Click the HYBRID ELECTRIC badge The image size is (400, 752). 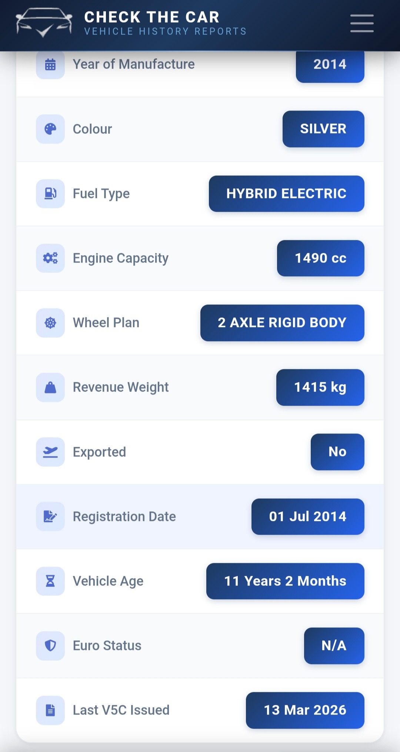tap(286, 194)
